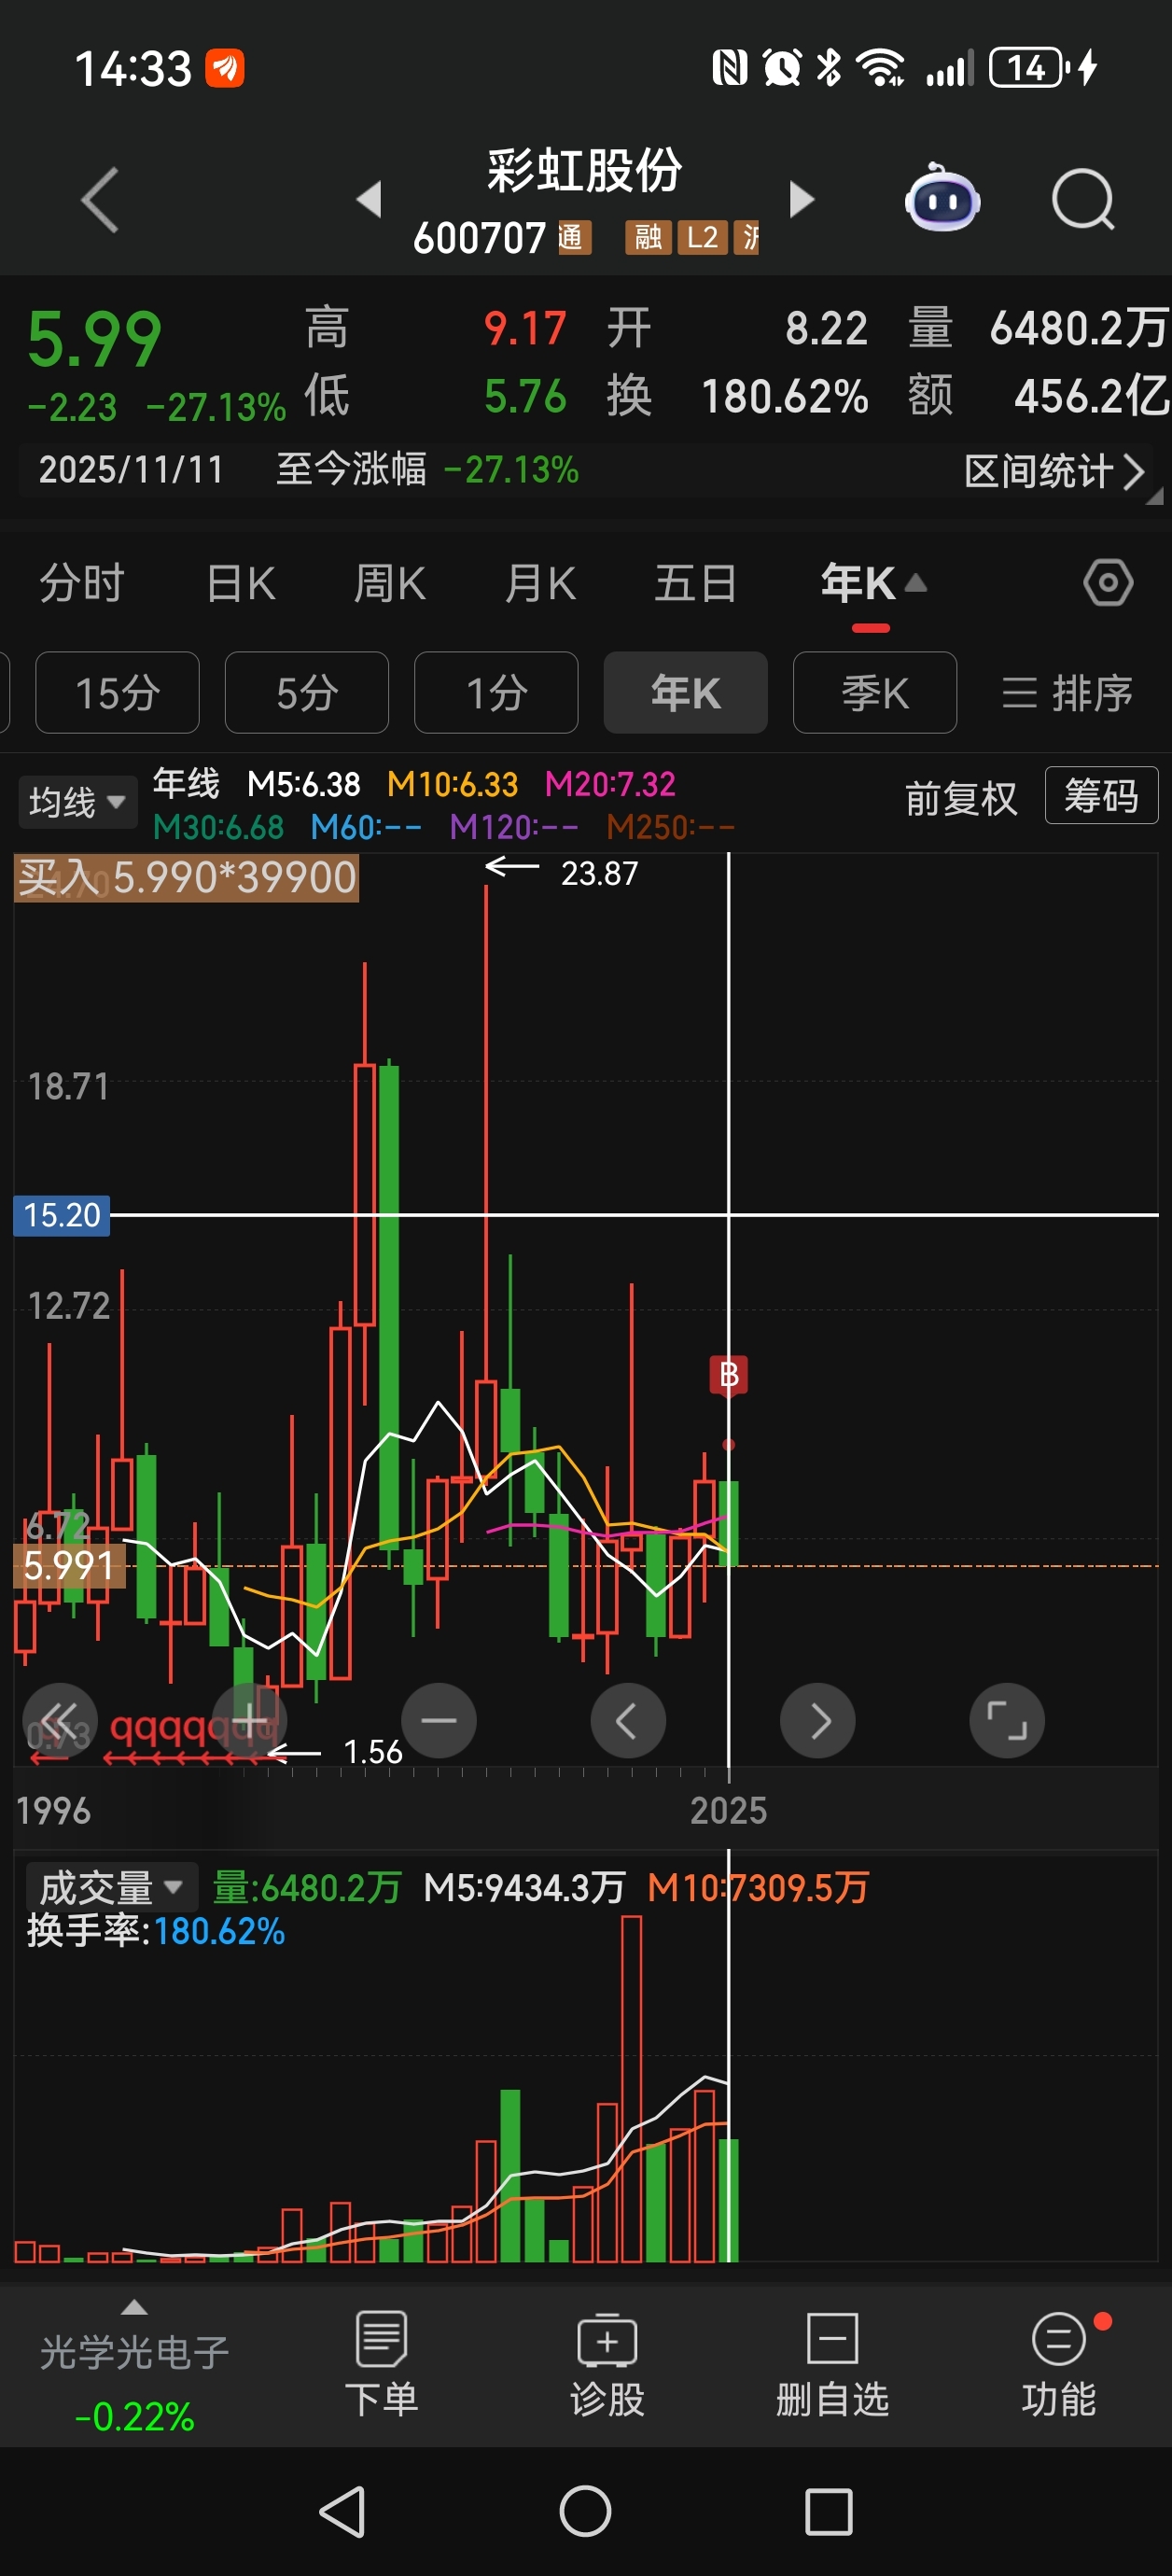Switch to 月K monthly chart tab
Viewport: 1172px width, 2576px height.
click(x=540, y=583)
